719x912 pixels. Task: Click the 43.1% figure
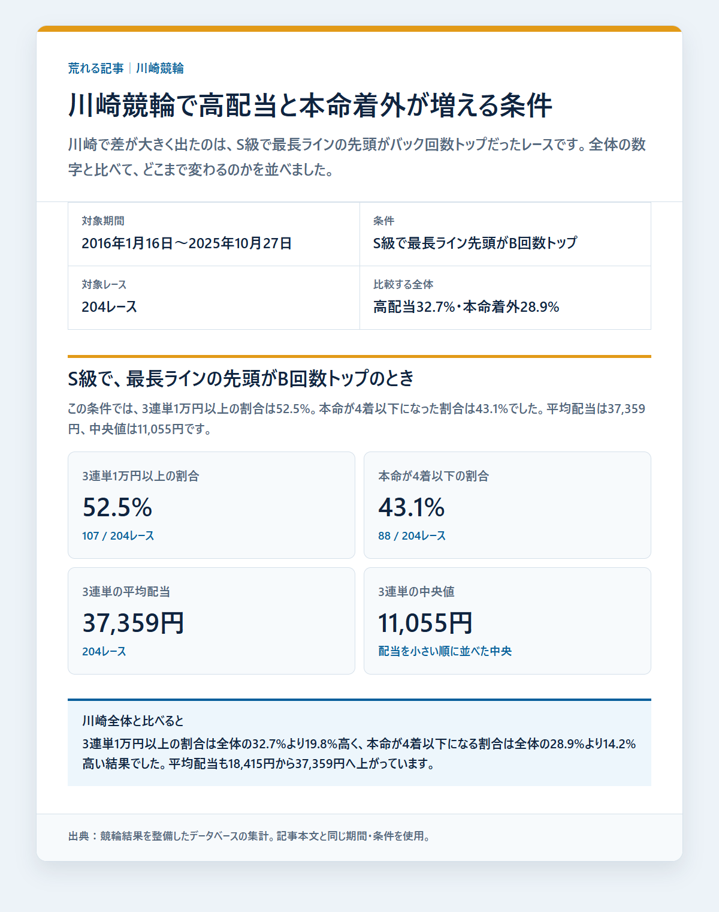pyautogui.click(x=412, y=507)
